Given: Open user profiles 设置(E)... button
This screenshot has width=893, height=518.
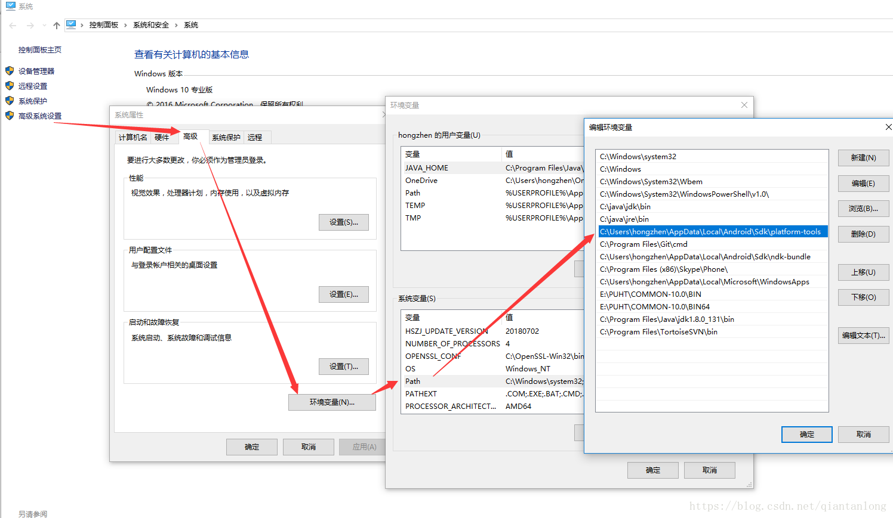Looking at the screenshot, I should tap(344, 294).
